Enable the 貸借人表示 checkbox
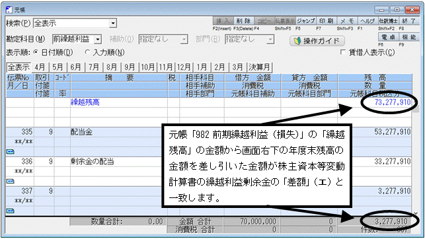The image size is (425, 239). (x=343, y=52)
